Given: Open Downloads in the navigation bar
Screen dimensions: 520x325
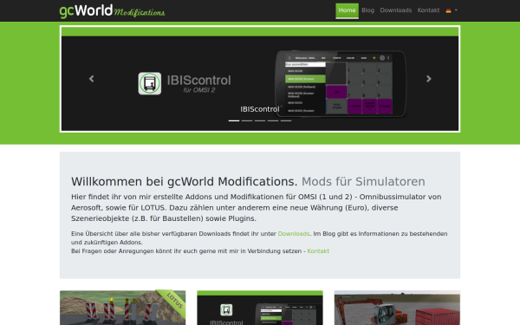Looking at the screenshot, I should tap(396, 10).
